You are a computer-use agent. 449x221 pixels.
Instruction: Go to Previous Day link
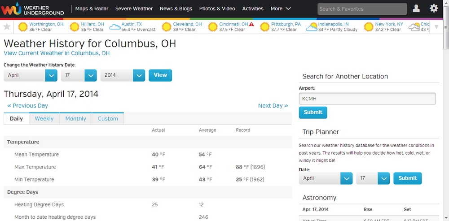pyautogui.click(x=27, y=106)
